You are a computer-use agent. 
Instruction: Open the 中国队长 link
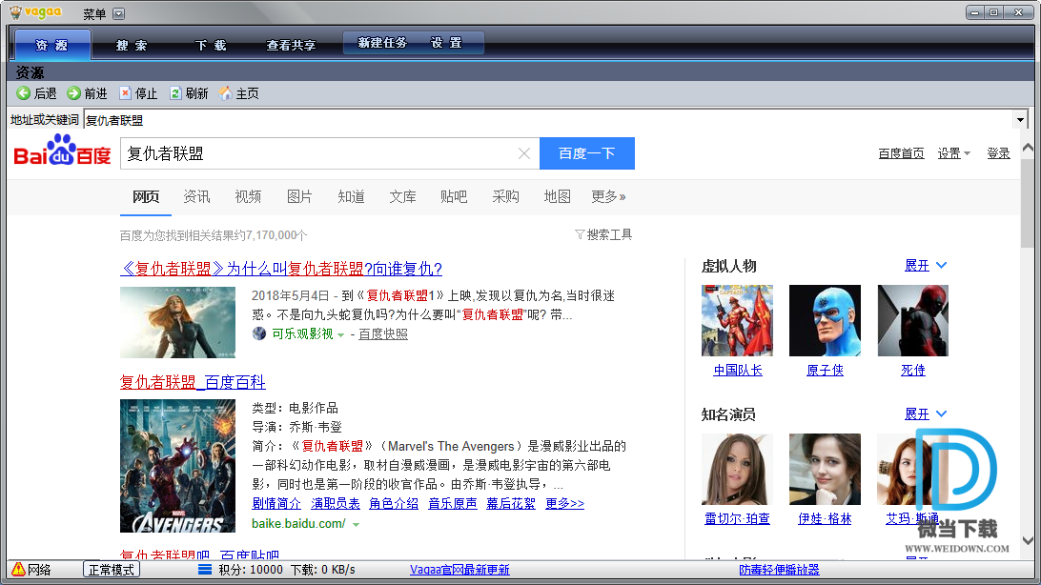tap(738, 370)
